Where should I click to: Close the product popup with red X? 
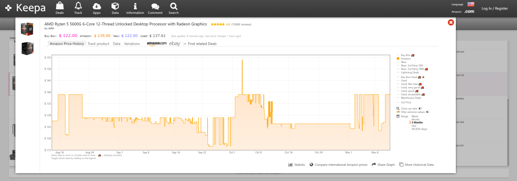[451, 22]
